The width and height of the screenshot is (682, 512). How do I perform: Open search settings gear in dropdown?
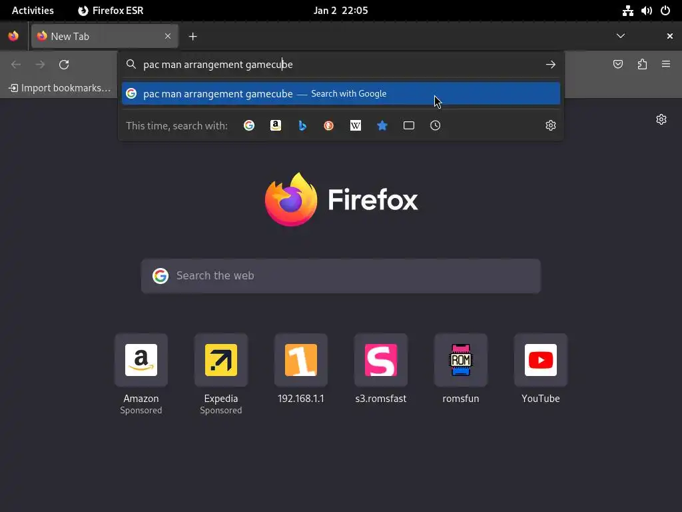coord(551,125)
